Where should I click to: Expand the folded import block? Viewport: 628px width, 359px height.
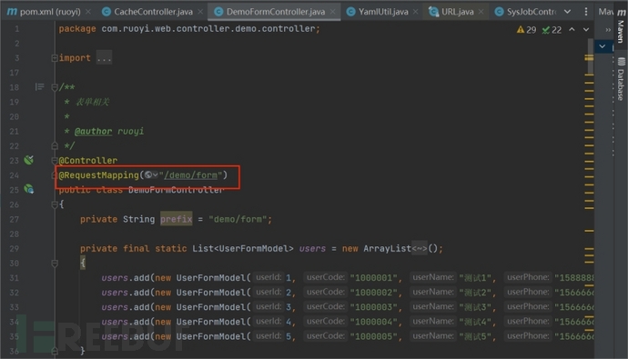[x=55, y=58]
